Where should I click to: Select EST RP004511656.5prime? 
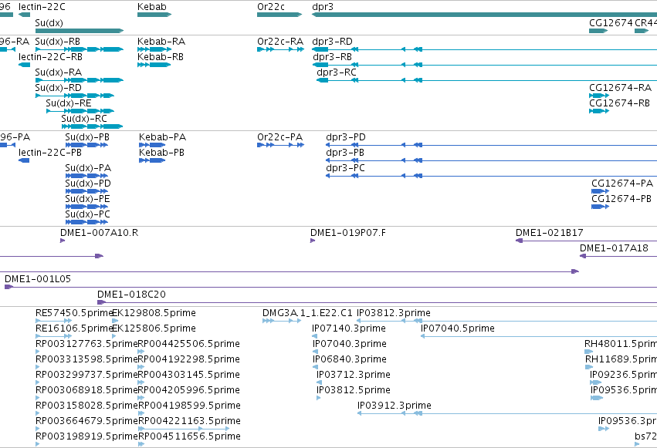pos(141,444)
